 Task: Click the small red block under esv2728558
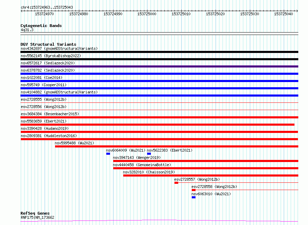pyautogui.click(x=193, y=190)
